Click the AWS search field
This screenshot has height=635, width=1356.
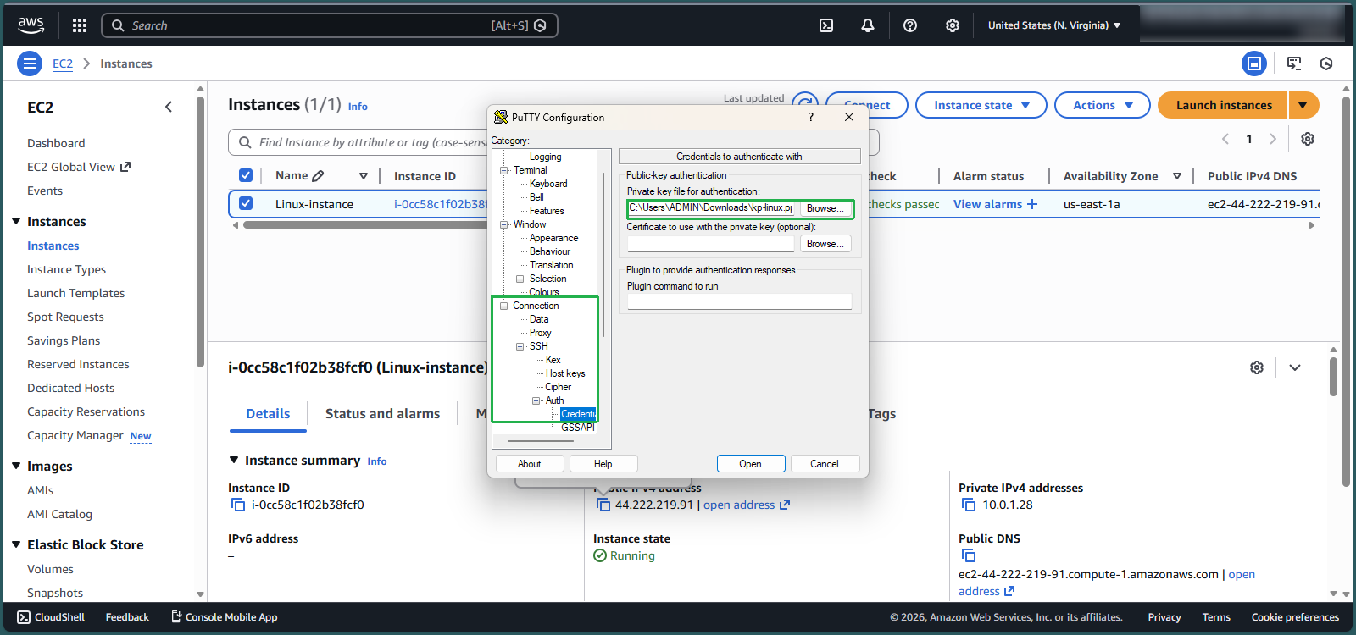[x=329, y=25]
